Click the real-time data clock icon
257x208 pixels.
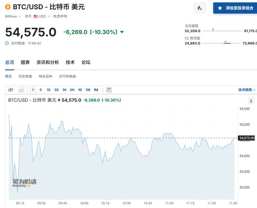(7, 43)
